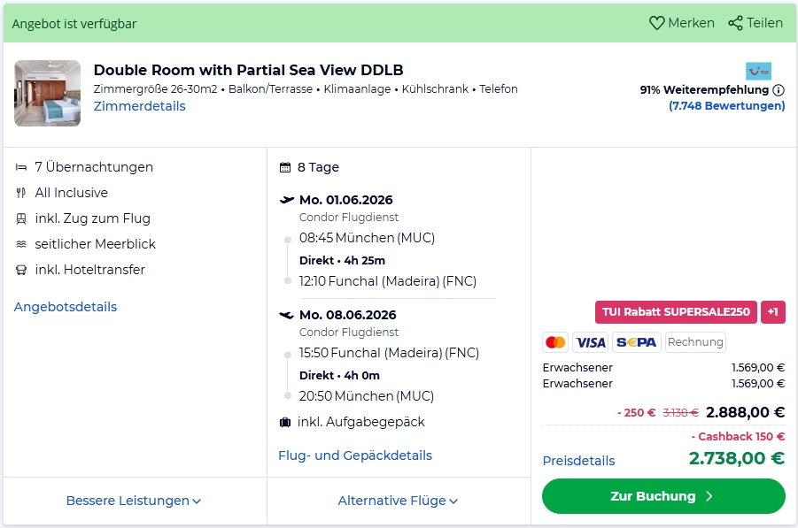
Task: Click the Teilen share icon
Action: [735, 24]
